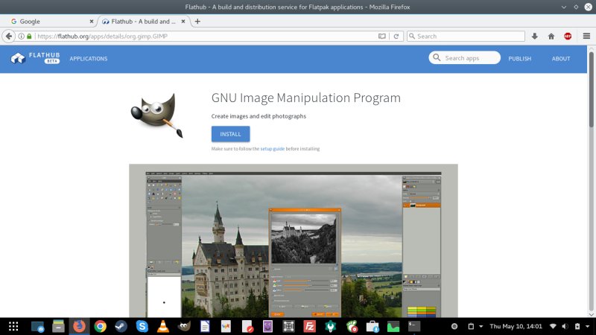Open the PUBLISH page link

pos(519,59)
